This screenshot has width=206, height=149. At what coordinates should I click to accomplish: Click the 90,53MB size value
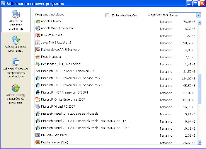pyautogui.click(x=189, y=43)
